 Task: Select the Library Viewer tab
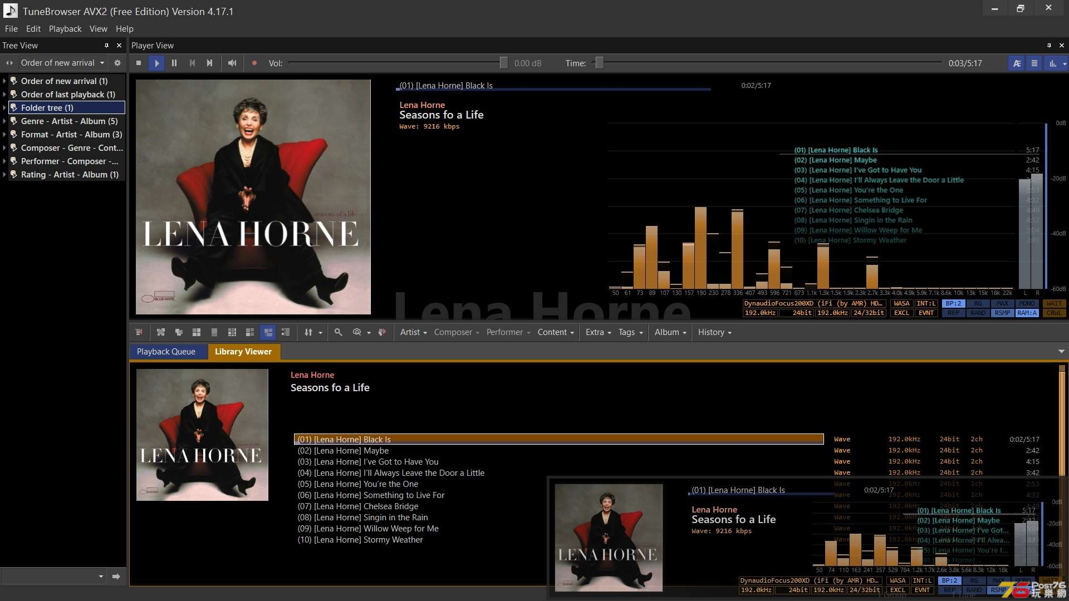243,352
